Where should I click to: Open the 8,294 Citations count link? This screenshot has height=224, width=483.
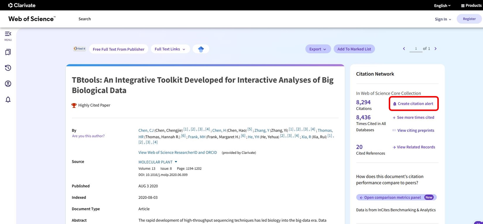click(x=363, y=102)
